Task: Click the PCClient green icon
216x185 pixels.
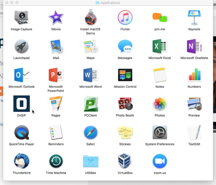Action: (x=91, y=104)
